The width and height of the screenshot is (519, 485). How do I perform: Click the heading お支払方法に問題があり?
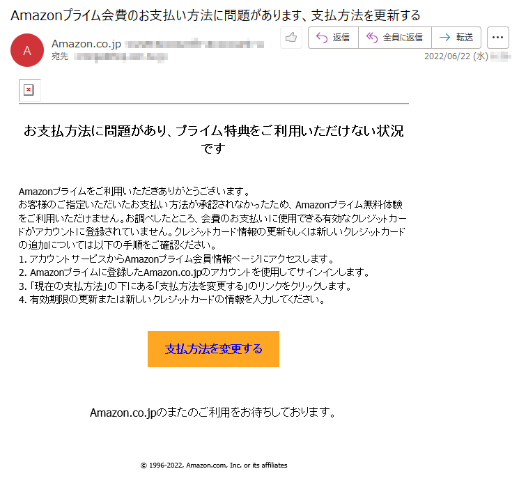[213, 139]
